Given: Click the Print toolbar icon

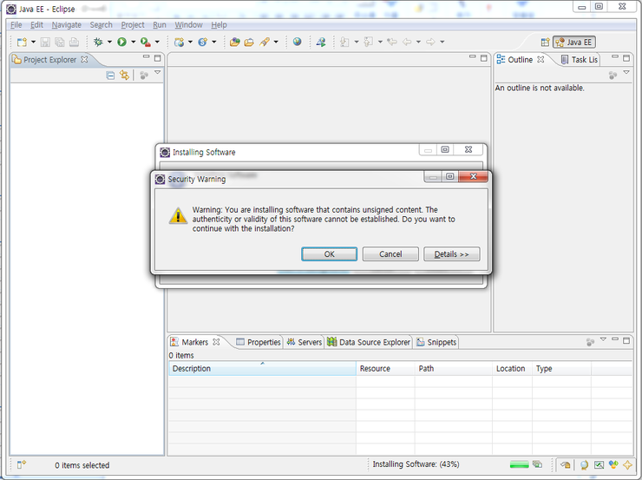Looking at the screenshot, I should coord(74,42).
